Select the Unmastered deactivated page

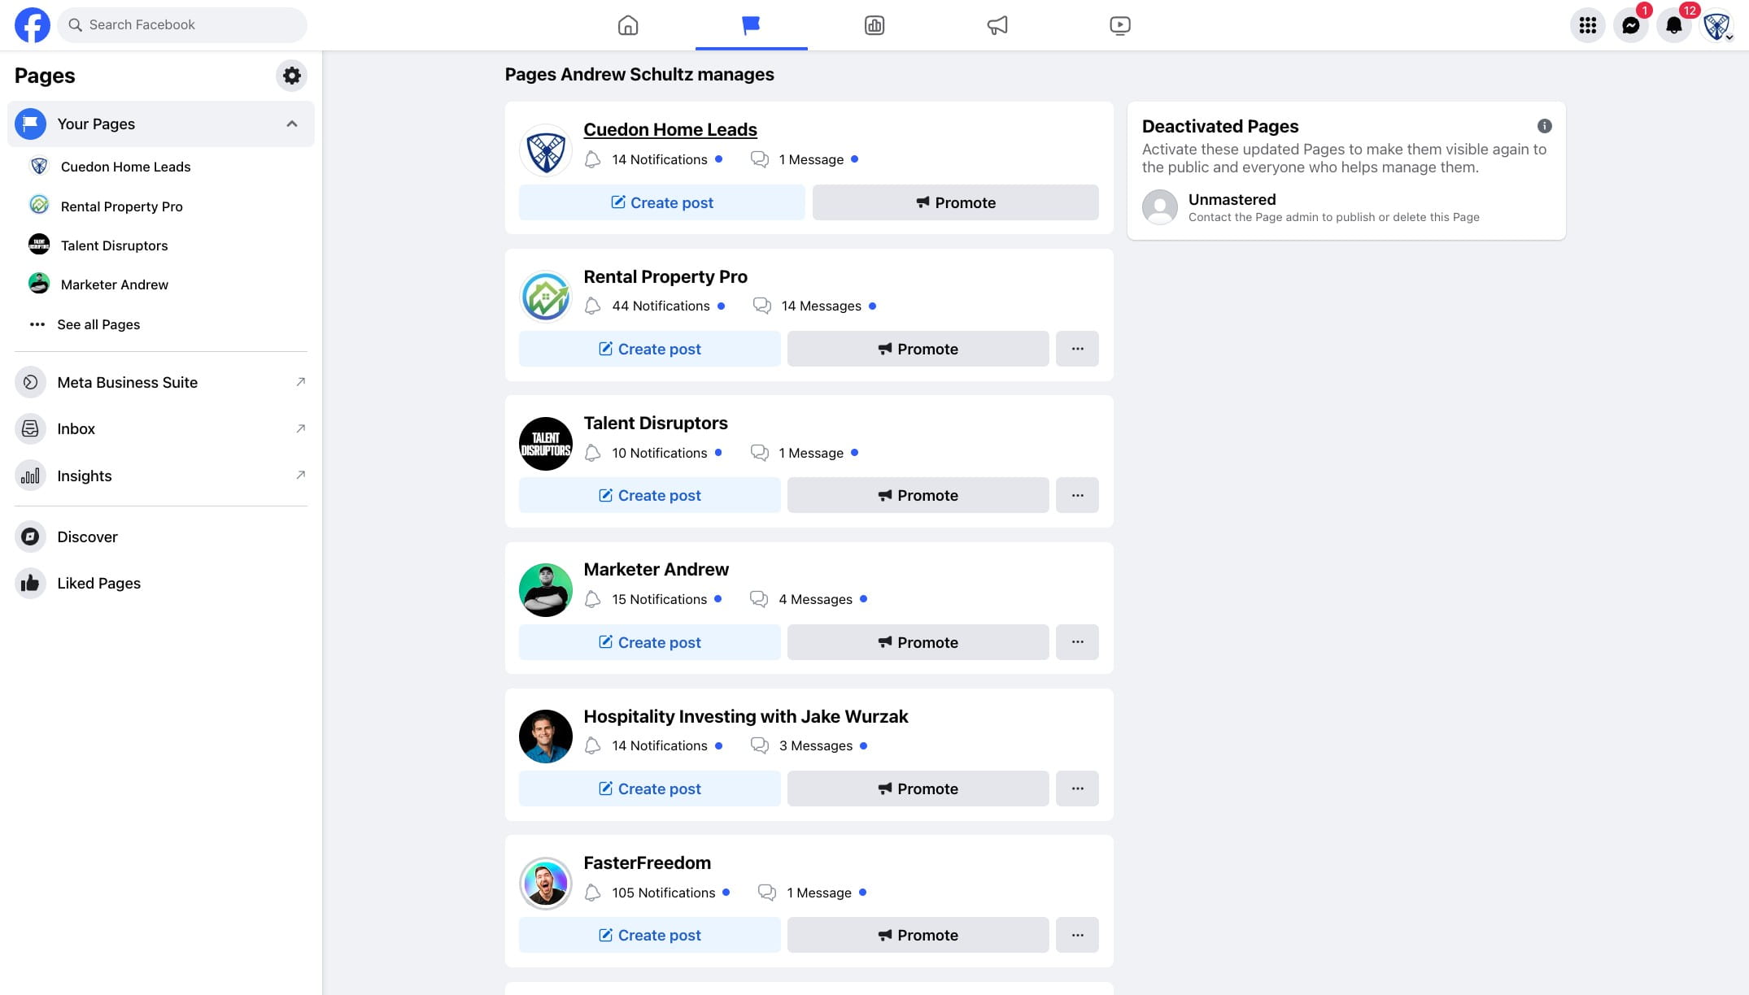(x=1346, y=207)
